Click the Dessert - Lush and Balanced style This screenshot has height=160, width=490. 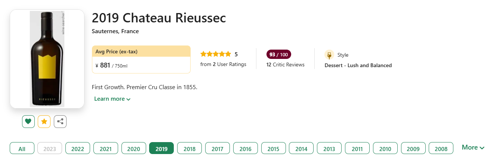coord(358,65)
